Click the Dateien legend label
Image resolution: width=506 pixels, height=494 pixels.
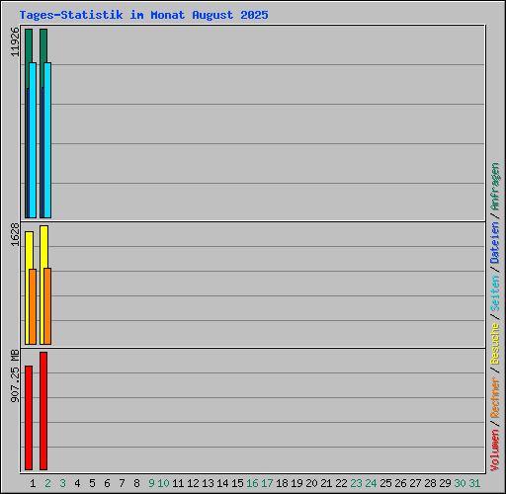tap(495, 243)
